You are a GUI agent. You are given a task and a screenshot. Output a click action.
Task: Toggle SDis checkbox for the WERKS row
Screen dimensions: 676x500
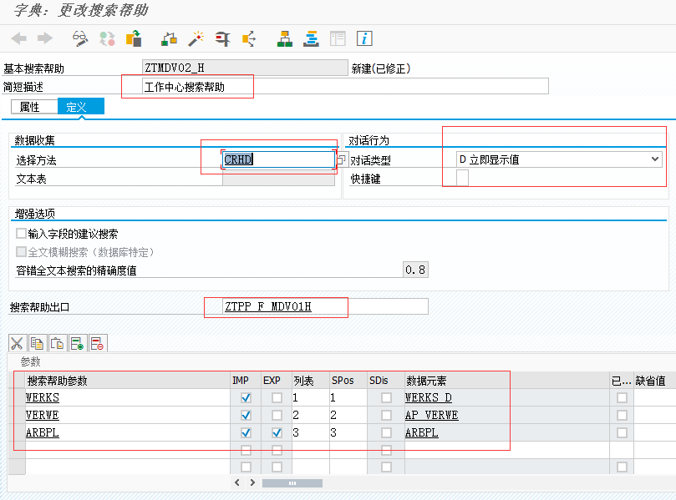point(386,397)
